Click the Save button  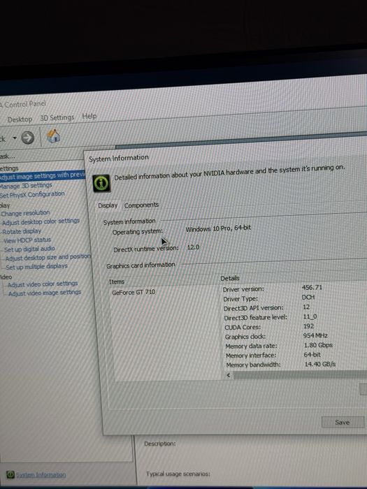coord(343,422)
